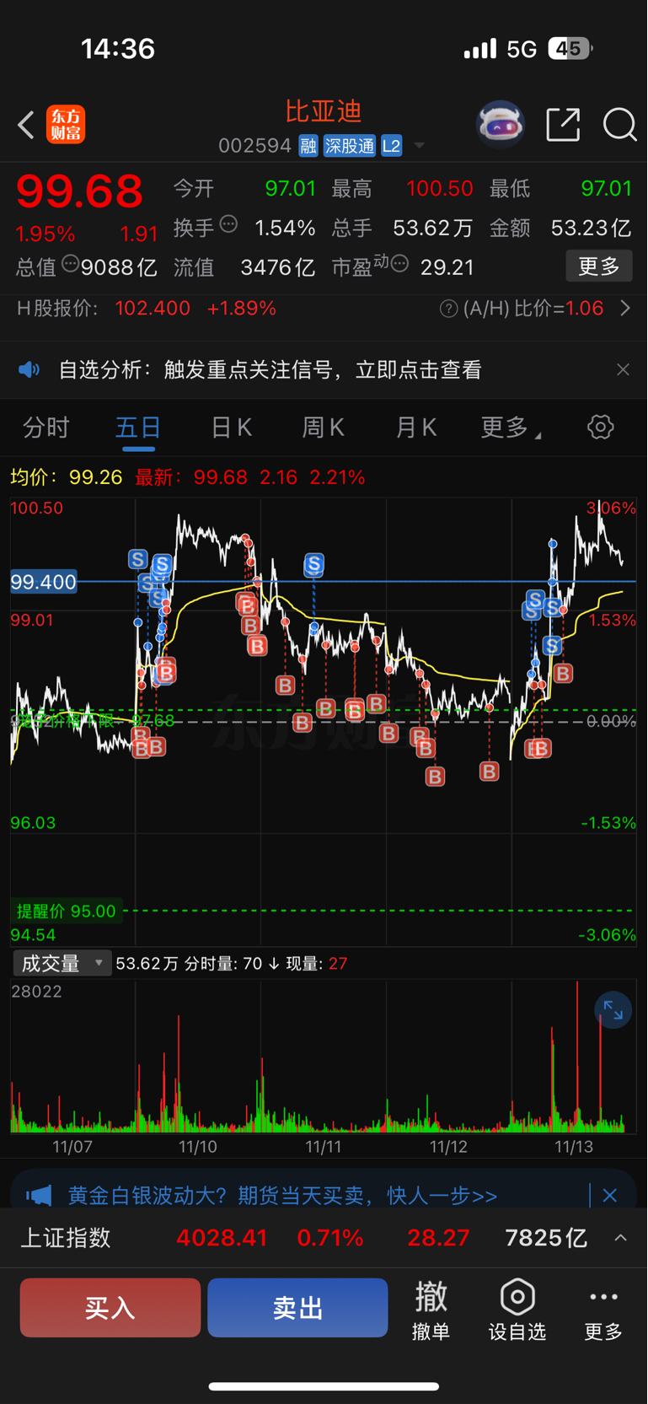Viewport: 648px width, 1404px height.
Task: Open the 成交量 indicator dropdown
Action: (x=62, y=963)
